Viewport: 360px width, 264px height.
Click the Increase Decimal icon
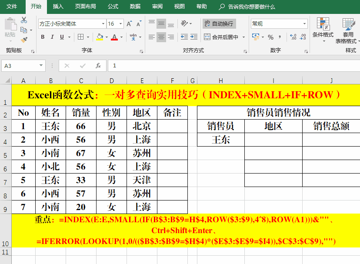point(293,37)
